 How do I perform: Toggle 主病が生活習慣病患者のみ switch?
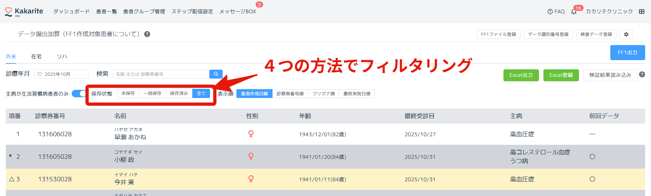(x=79, y=94)
